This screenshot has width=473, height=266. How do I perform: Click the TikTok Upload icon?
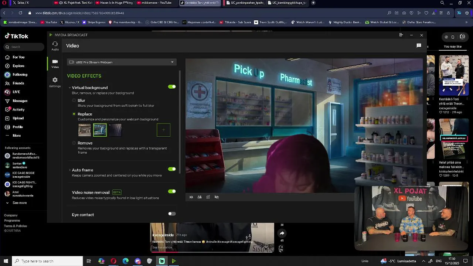(7, 118)
